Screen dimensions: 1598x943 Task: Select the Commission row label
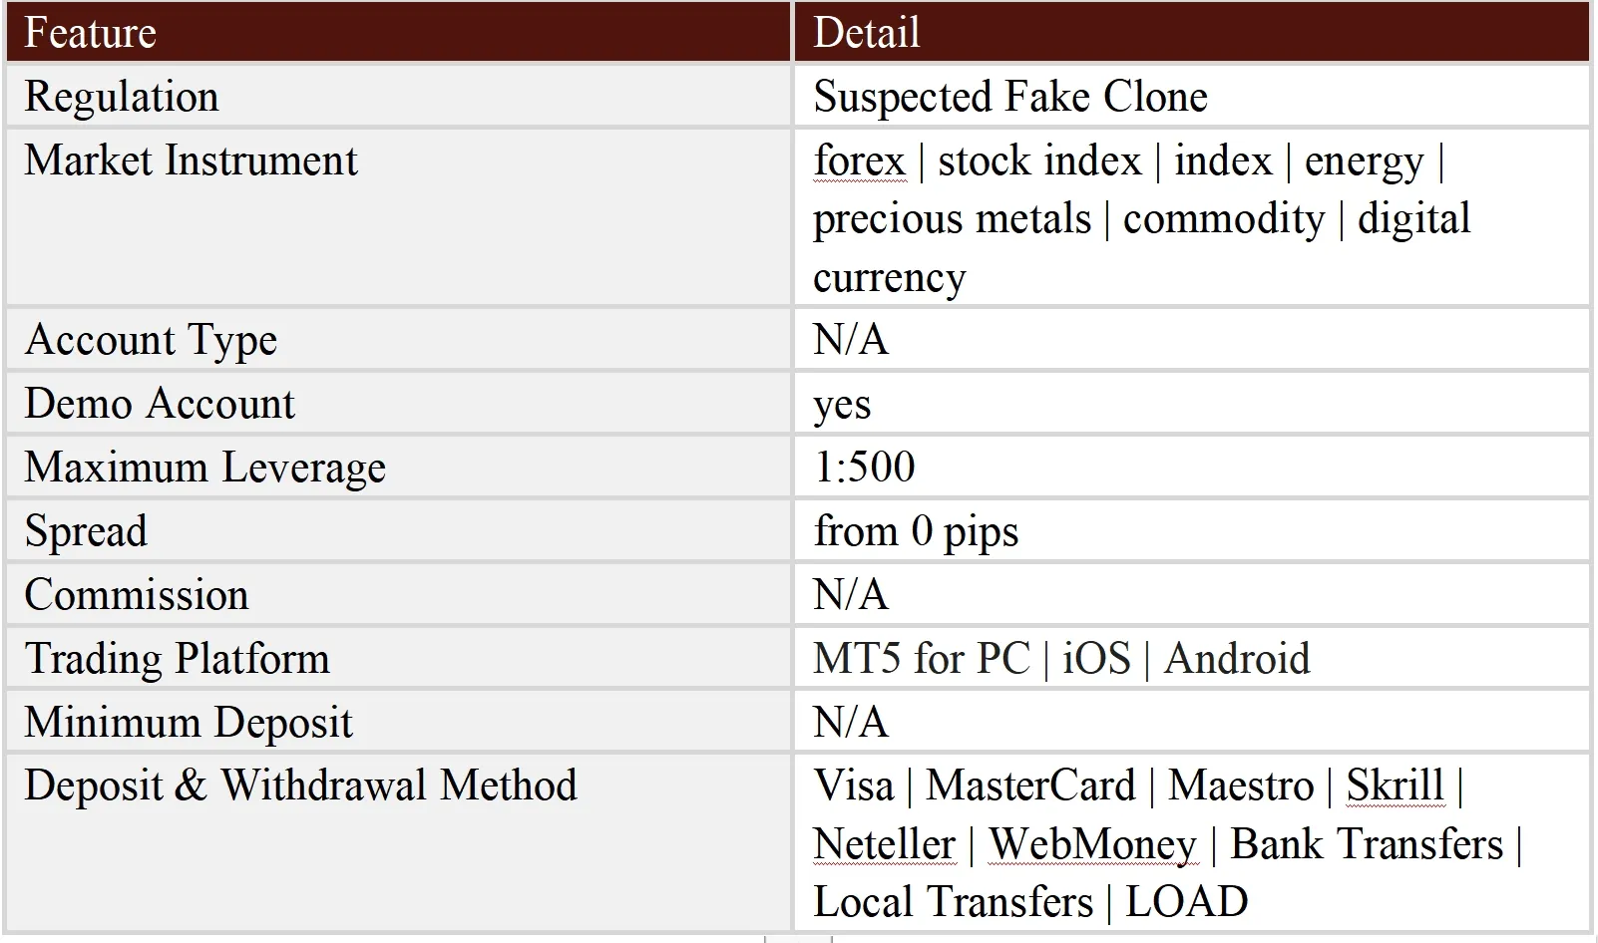point(136,595)
